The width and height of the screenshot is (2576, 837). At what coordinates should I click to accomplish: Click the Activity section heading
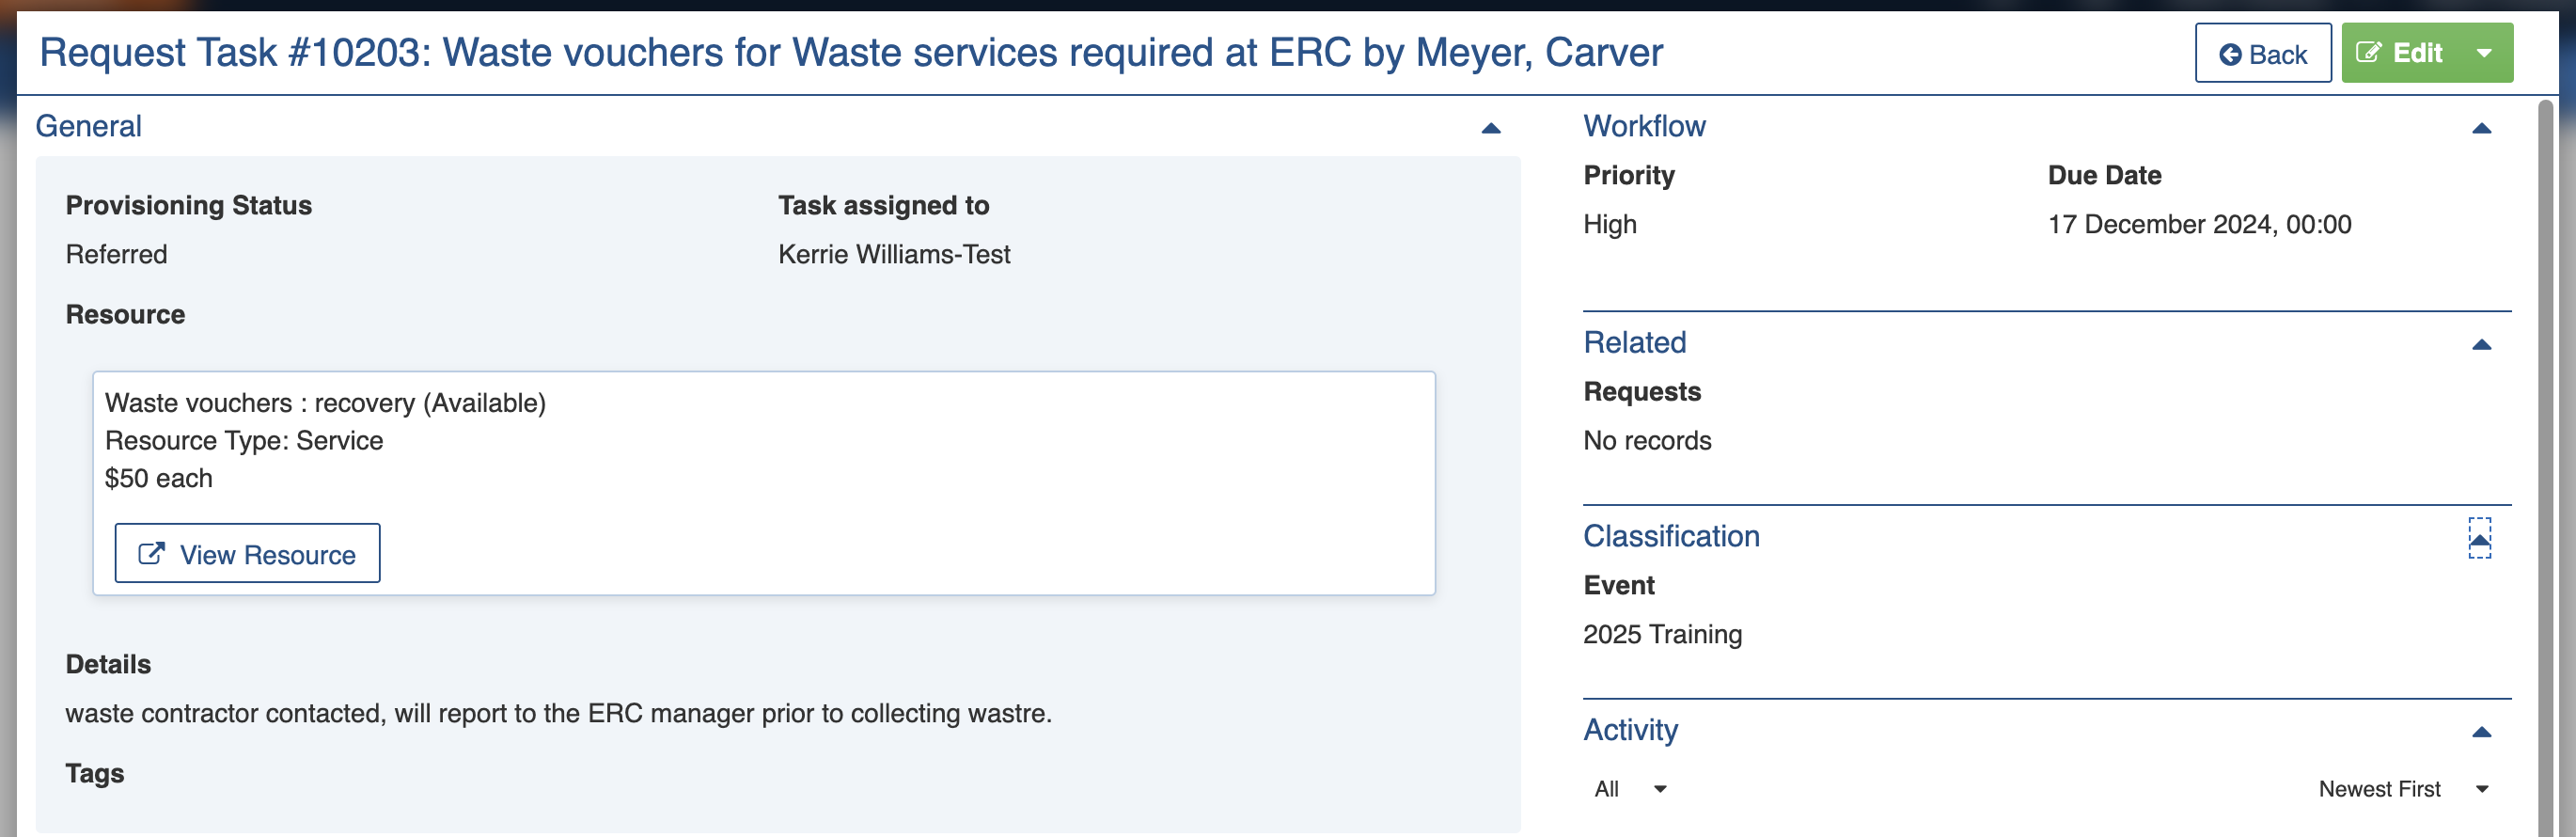pyautogui.click(x=1630, y=730)
